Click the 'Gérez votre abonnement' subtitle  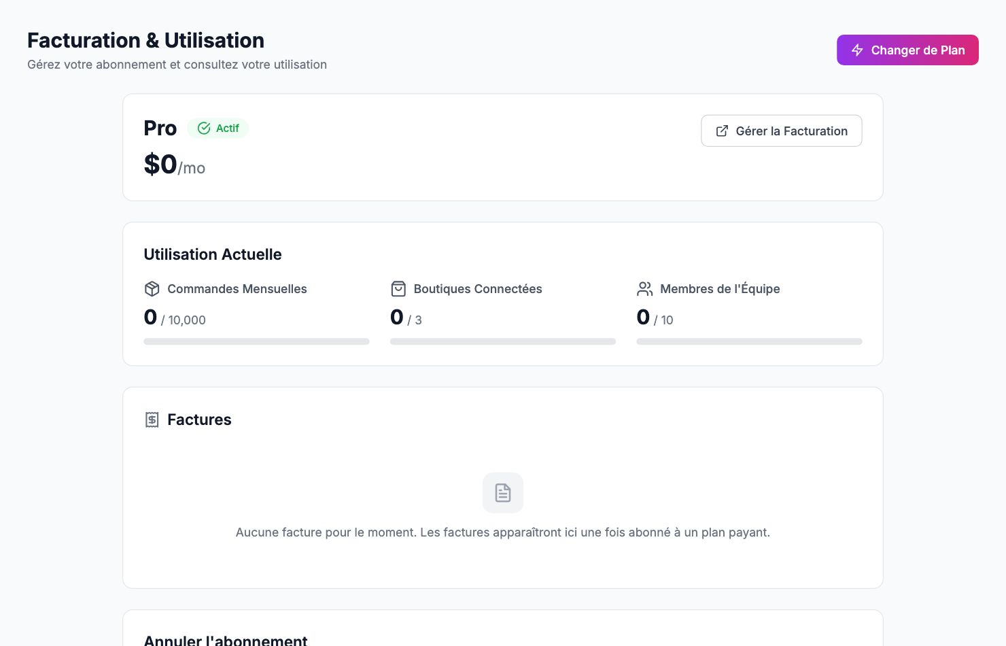point(177,65)
